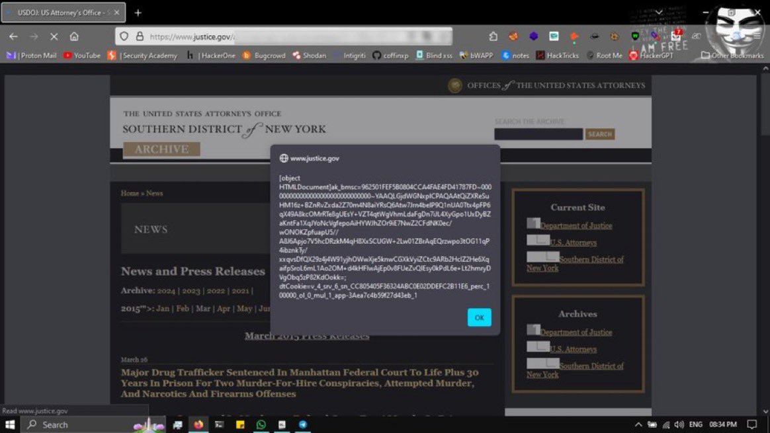Click the SEARCH button next to archive field
Screen dimensions: 770x433
click(x=599, y=134)
